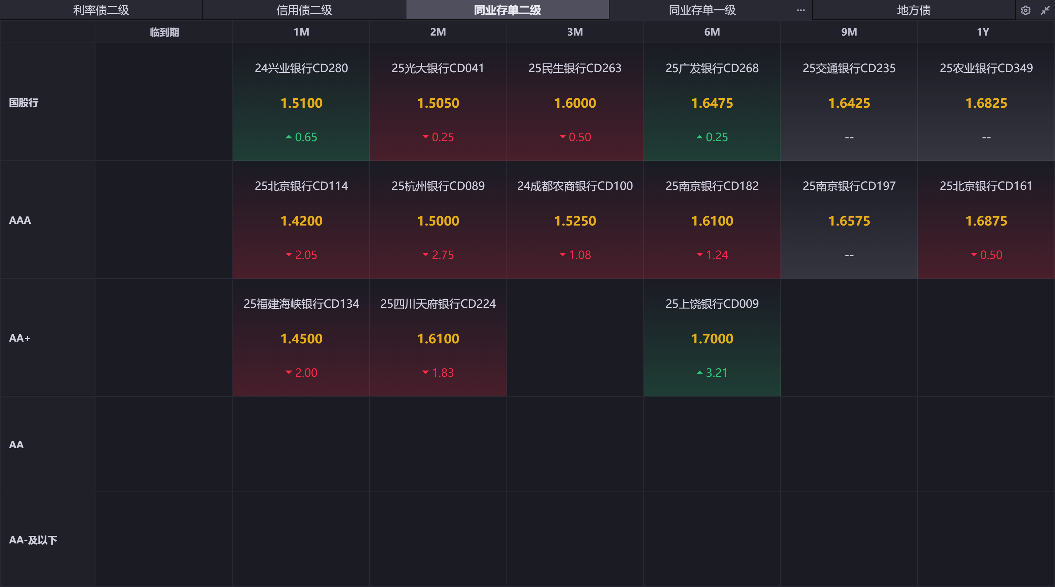Click 25广发银行CD268 yield 1.6475
Image resolution: width=1055 pixels, height=587 pixels.
pyautogui.click(x=712, y=103)
